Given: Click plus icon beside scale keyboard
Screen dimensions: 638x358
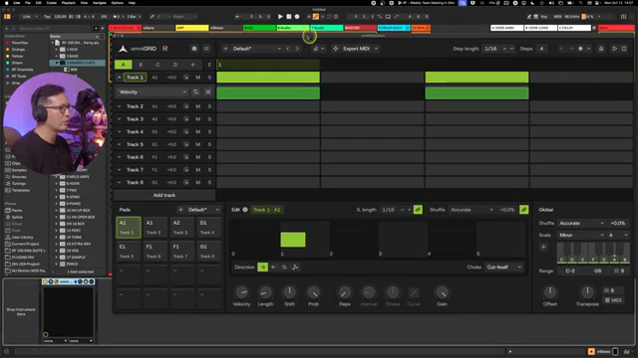Looking at the screenshot, I should (x=543, y=247).
